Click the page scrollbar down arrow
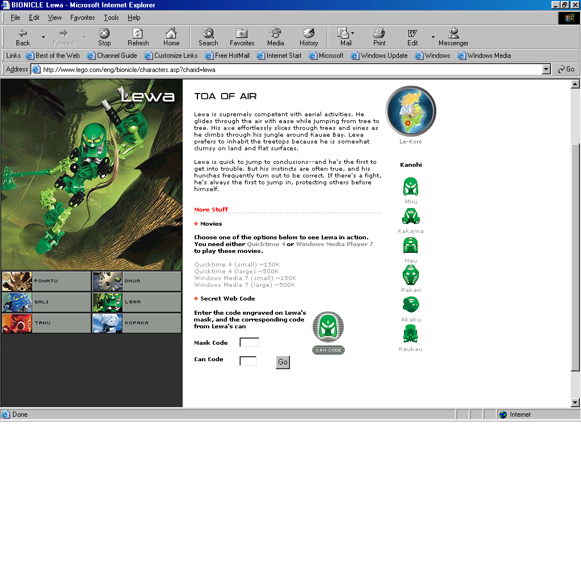 [575, 403]
